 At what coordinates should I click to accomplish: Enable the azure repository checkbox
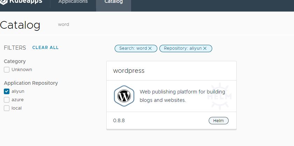7,100
